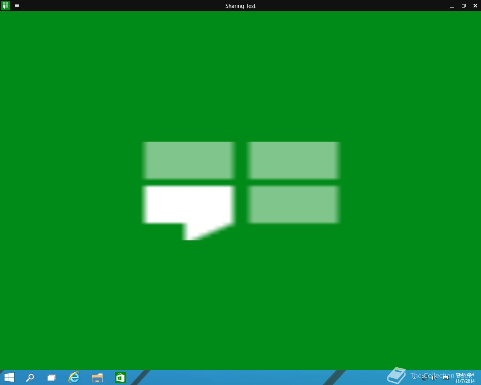
Task: Open File Explorer from taskbar
Action: 97,377
